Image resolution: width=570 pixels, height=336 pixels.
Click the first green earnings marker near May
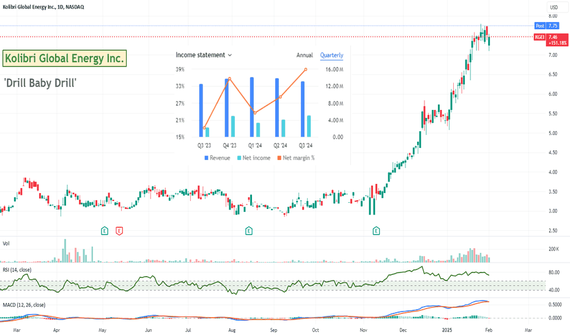point(105,231)
